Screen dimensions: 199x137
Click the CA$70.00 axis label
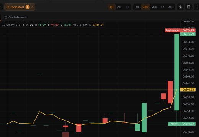pyautogui.click(x=188, y=56)
